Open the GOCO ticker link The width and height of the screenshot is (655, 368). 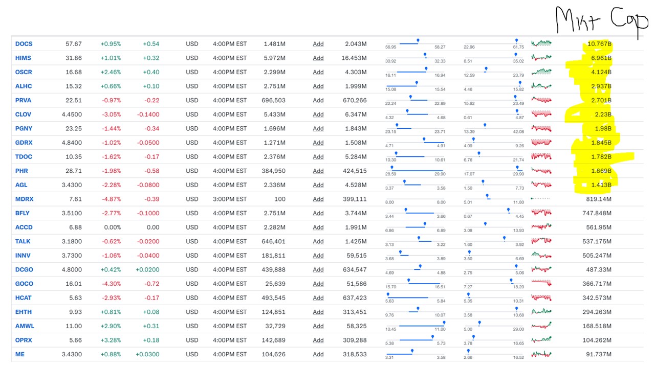(x=24, y=284)
